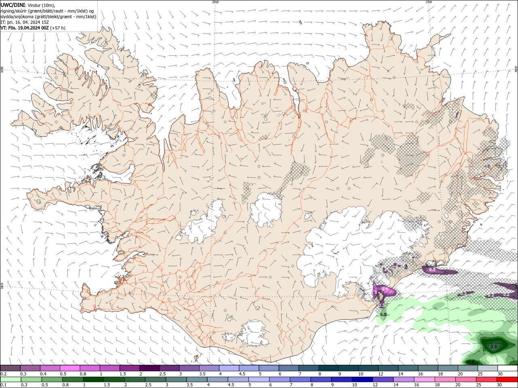The width and height of the screenshot is (518, 388).
Task: Click brightest red rain swatch at 30
Action: click(x=507, y=380)
